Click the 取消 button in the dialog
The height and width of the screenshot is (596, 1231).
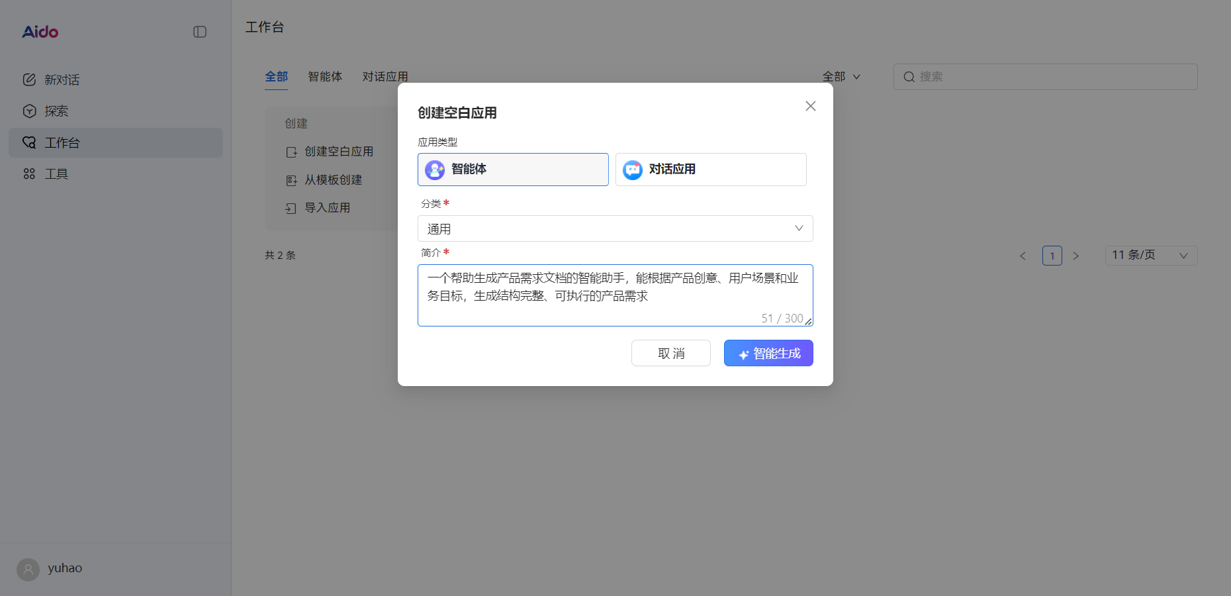tap(670, 353)
